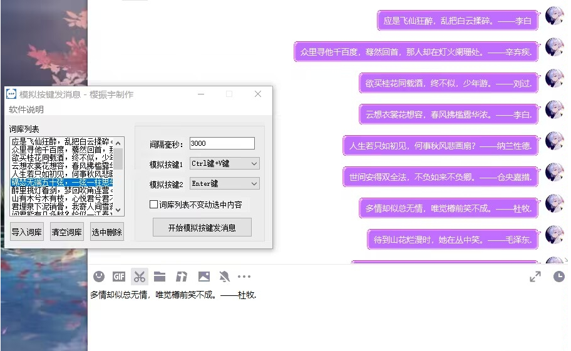Select list row 应是飞仙狂醉

pyautogui.click(x=62, y=141)
